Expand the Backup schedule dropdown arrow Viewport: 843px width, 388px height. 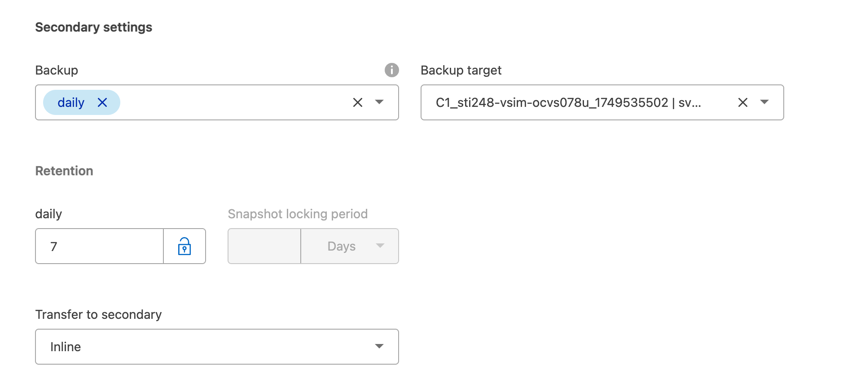pyautogui.click(x=379, y=102)
